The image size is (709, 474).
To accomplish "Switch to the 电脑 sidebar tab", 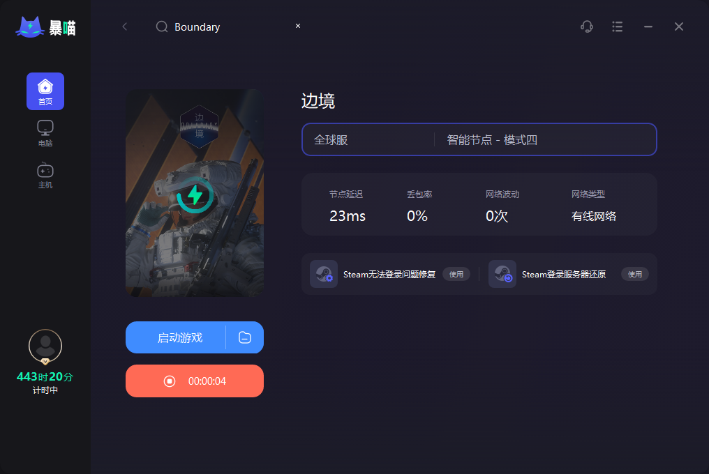I will (x=45, y=133).
